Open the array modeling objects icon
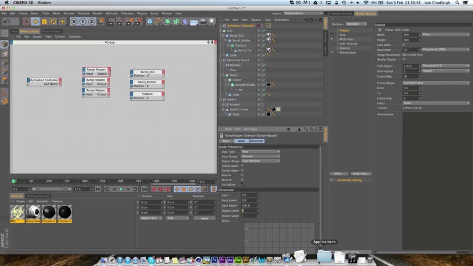473x266 pixels. click(x=176, y=22)
